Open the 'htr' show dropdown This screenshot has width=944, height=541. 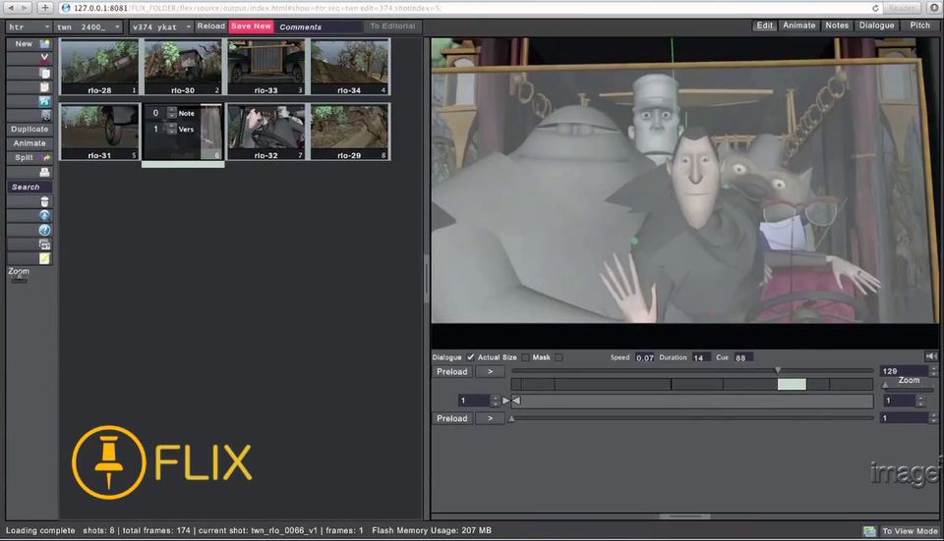tap(29, 27)
